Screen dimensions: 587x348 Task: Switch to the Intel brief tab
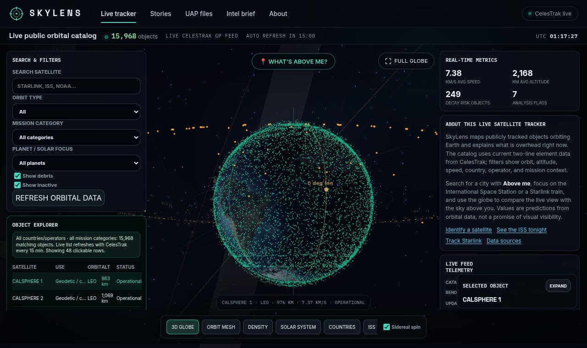pos(241,14)
